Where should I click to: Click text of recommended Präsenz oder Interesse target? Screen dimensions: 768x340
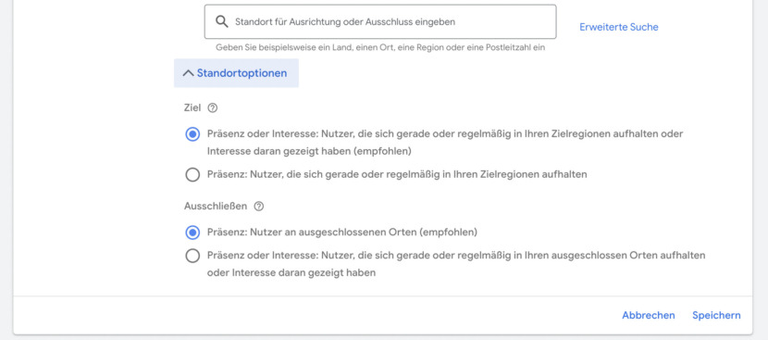tap(445, 143)
